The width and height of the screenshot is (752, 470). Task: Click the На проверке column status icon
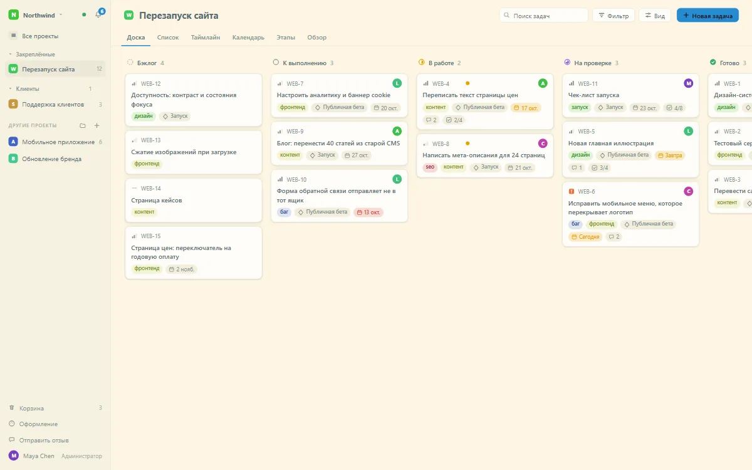(x=567, y=63)
